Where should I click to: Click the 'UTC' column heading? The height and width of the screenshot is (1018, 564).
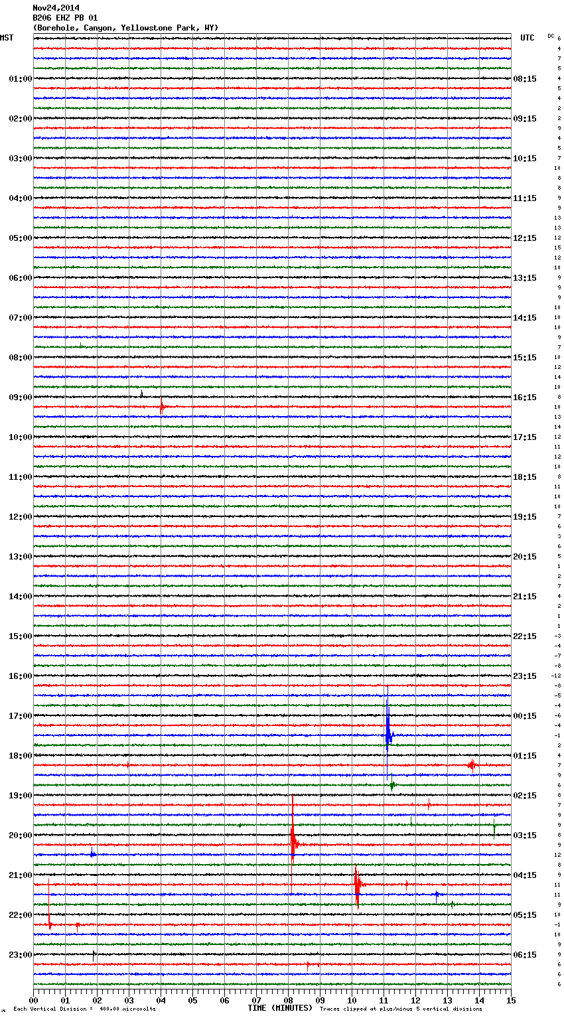(528, 38)
